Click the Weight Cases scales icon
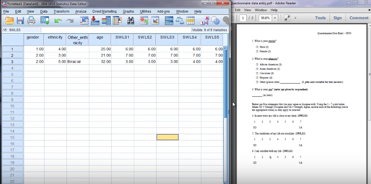The image size is (371, 184). (180, 21)
